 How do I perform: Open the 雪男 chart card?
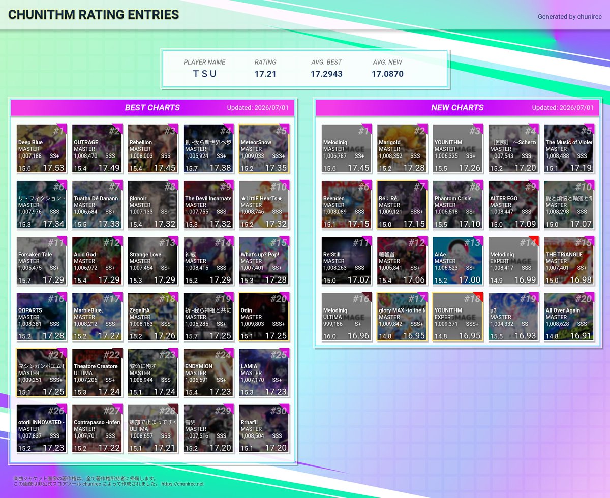click(208, 428)
